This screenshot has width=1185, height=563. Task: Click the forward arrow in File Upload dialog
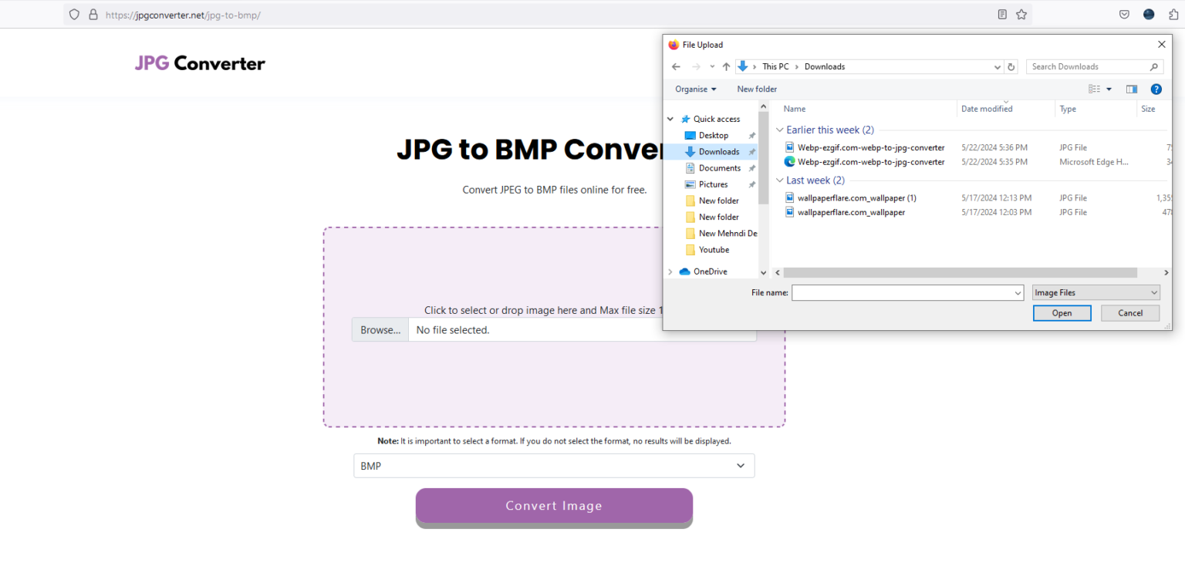coord(697,67)
